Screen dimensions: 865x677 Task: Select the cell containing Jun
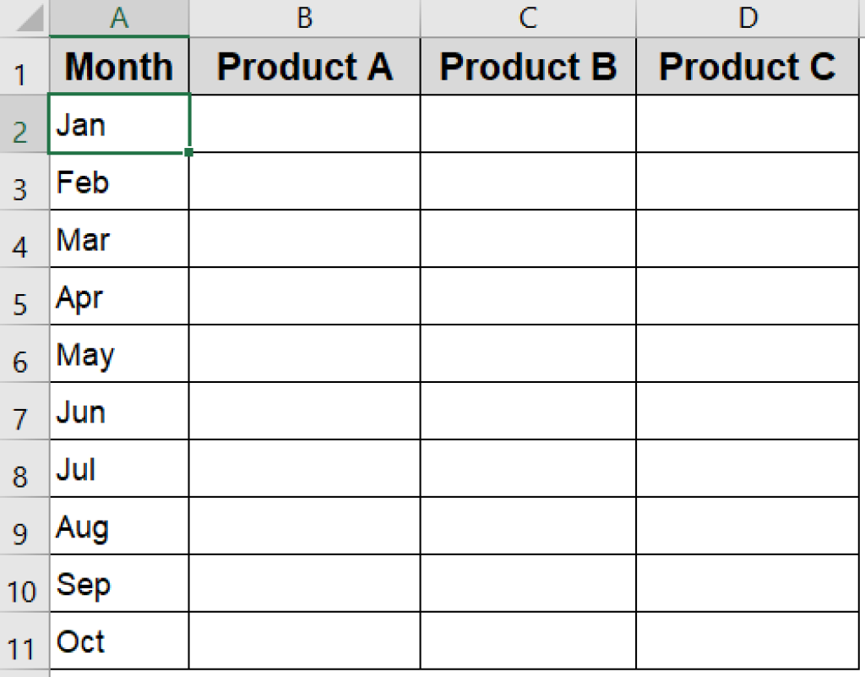(118, 412)
